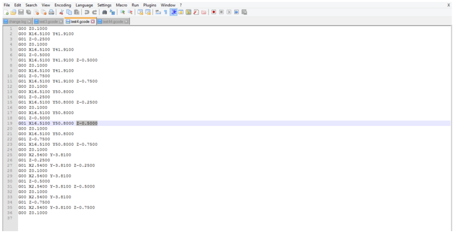Toggle the show all characters pilcrow

point(165,12)
